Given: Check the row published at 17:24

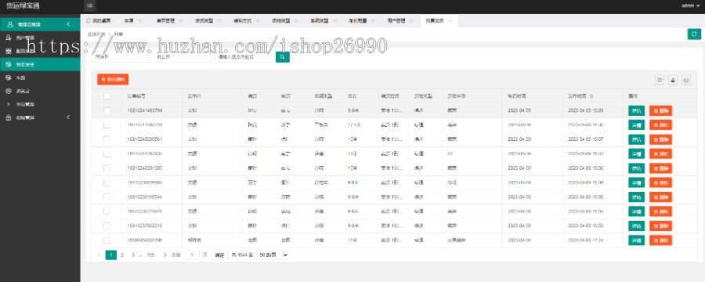Looking at the screenshot, I should pyautogui.click(x=107, y=240).
